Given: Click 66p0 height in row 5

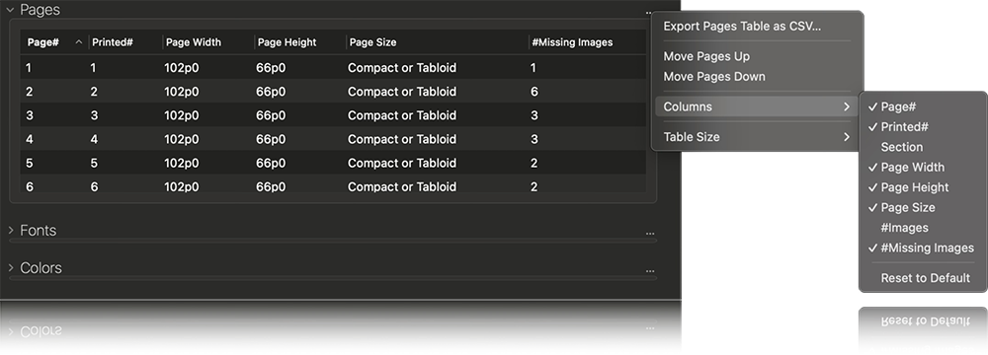Looking at the screenshot, I should click(x=271, y=163).
